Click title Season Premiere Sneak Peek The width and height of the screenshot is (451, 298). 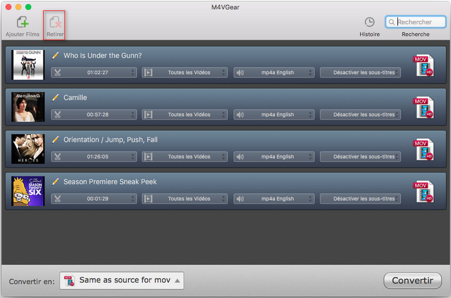[110, 182]
